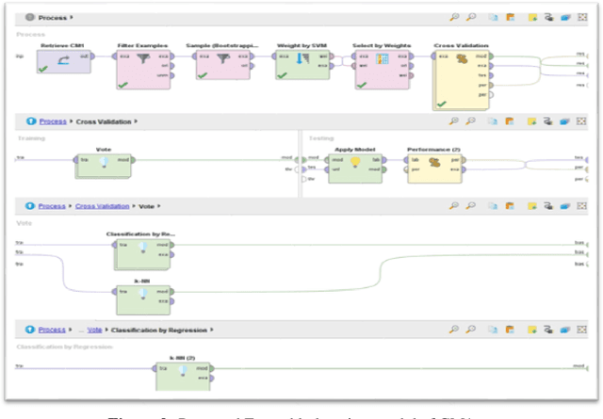Click the orange layout icon in the Vote panel toolbar
The width and height of the screenshot is (603, 419).
(510, 206)
